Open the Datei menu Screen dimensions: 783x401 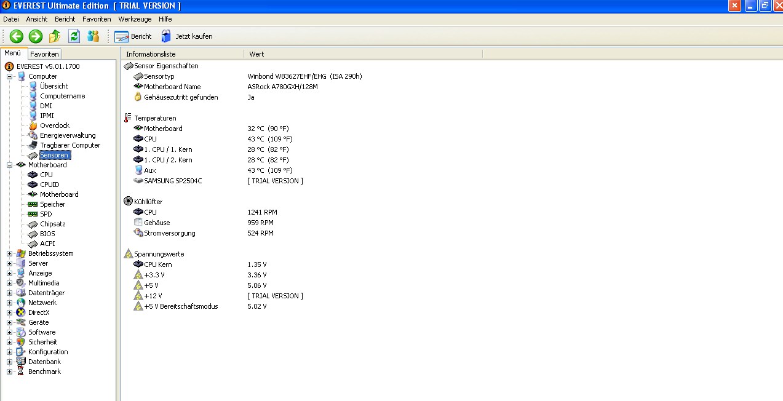coord(11,19)
